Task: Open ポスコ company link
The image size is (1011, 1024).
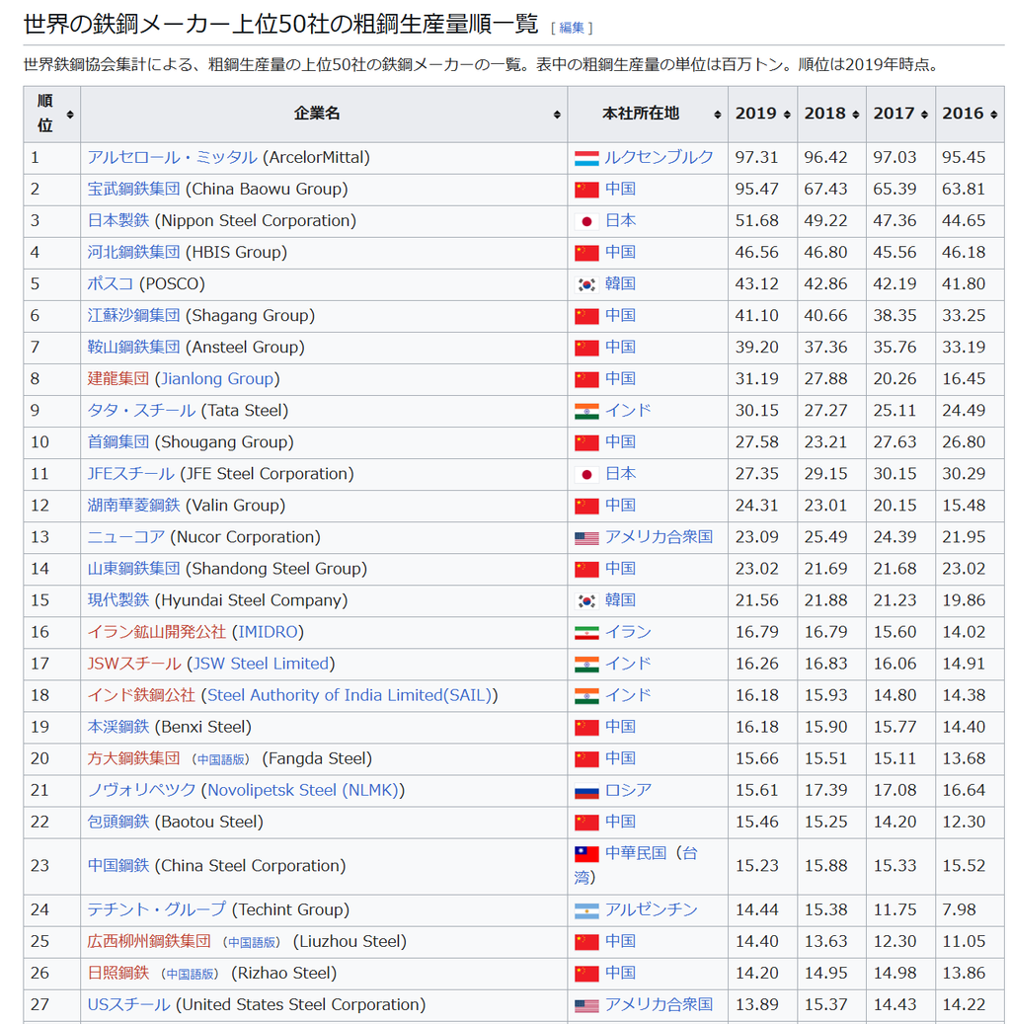Action: point(111,284)
